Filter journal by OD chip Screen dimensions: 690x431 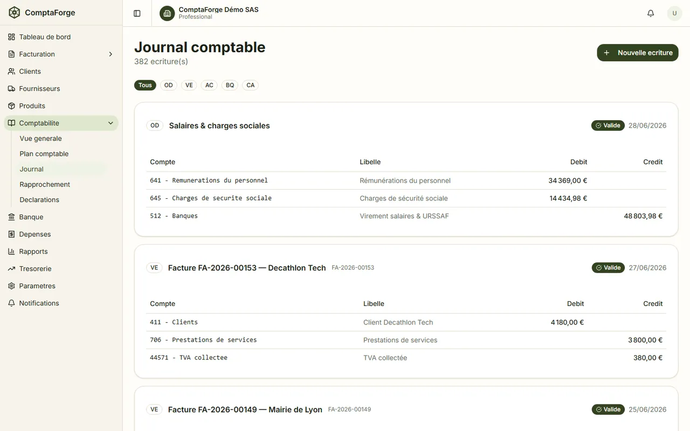(169, 85)
